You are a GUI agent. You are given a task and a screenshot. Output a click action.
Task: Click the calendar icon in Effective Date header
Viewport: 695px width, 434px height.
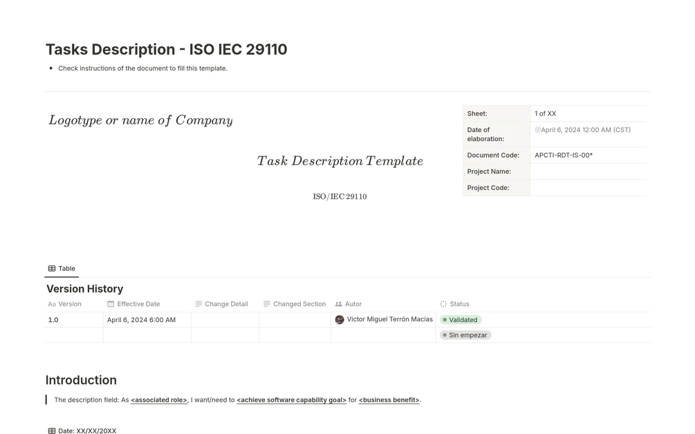point(111,304)
